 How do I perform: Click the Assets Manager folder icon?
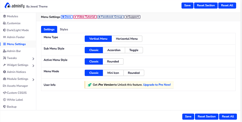click(x=4, y=86)
